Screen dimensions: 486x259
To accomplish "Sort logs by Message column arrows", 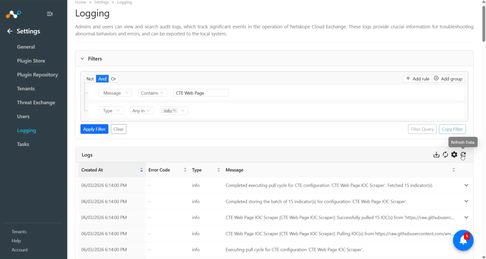I will click(x=453, y=170).
